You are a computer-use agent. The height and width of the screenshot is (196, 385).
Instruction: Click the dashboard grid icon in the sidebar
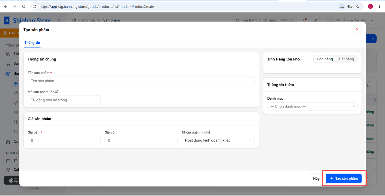[x=8, y=54]
